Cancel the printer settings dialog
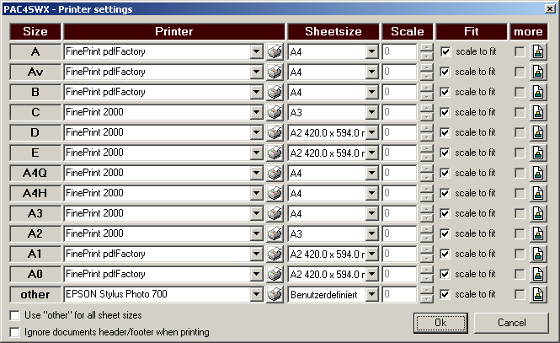This screenshot has height=343, width=560. [511, 323]
